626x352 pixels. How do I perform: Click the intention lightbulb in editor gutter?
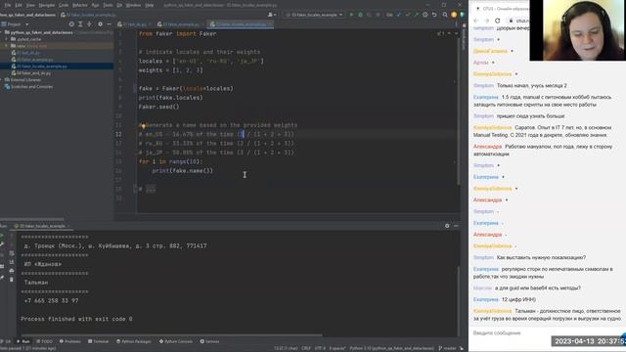click(143, 126)
